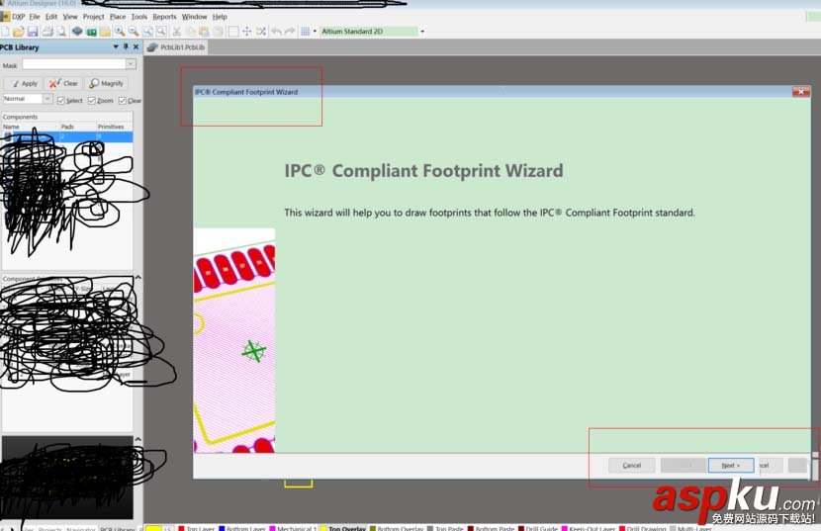Screen dimensions: 821x531
Task: Open the Place menu
Action: pos(118,17)
